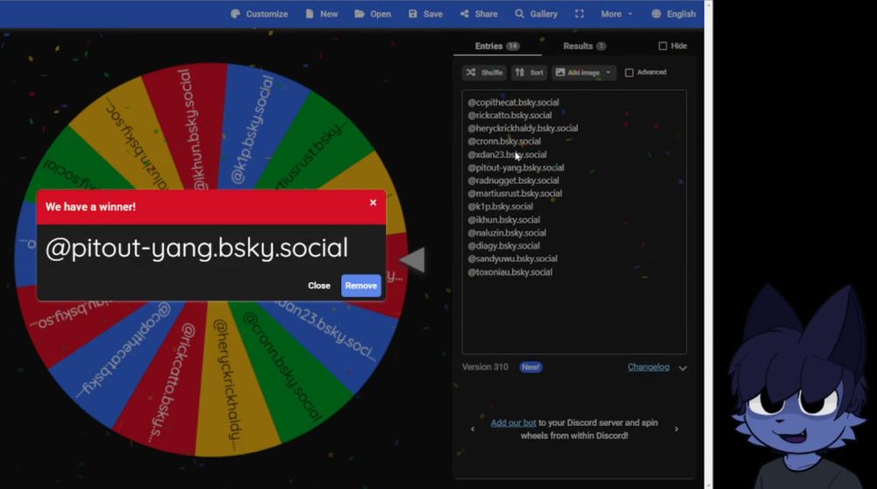This screenshot has width=877, height=489.
Task: Switch to the Results tab
Action: pos(584,46)
